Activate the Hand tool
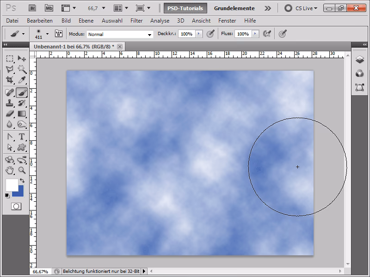Image resolution: width=370 pixels, height=277 pixels. (10, 170)
